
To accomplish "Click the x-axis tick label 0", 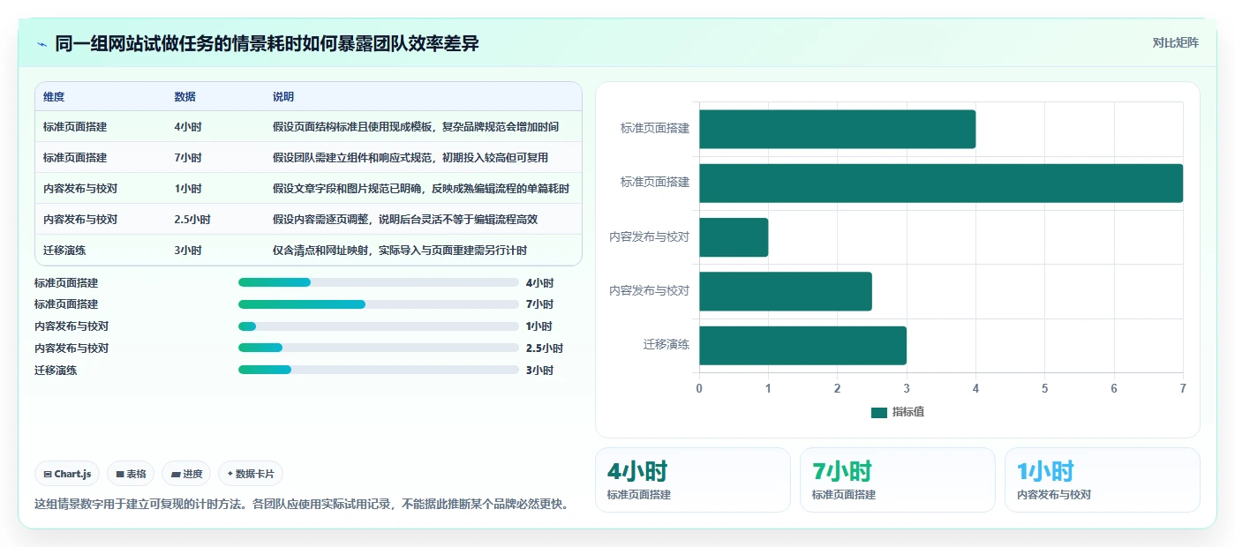I will point(699,388).
